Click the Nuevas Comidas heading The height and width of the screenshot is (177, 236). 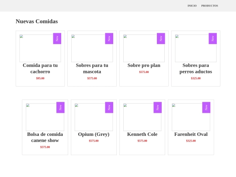[37, 21]
